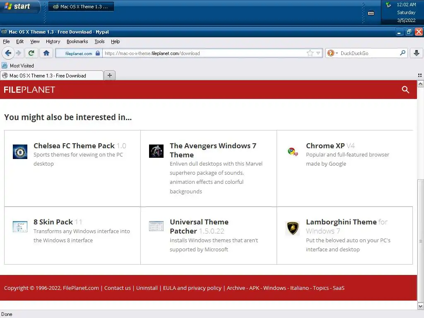Open the Lamborghini Theme title link
This screenshot has width=424, height=318.
click(341, 222)
